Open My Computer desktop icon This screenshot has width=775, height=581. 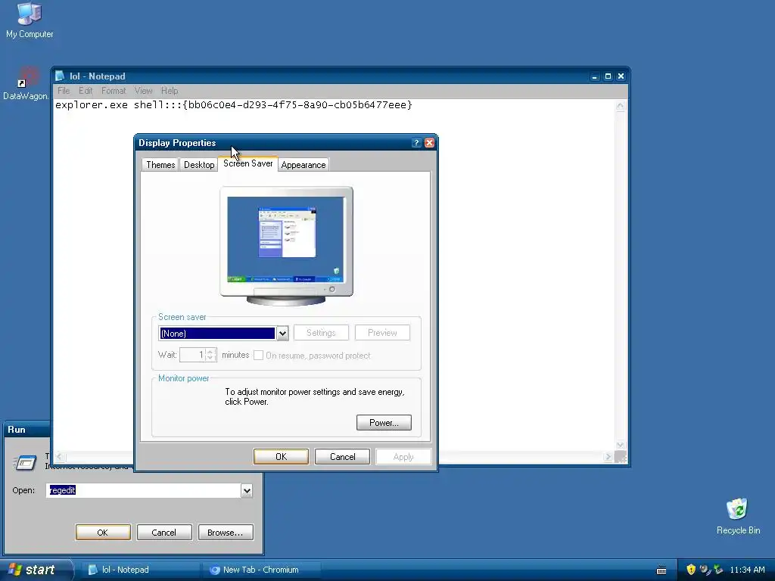click(x=30, y=20)
